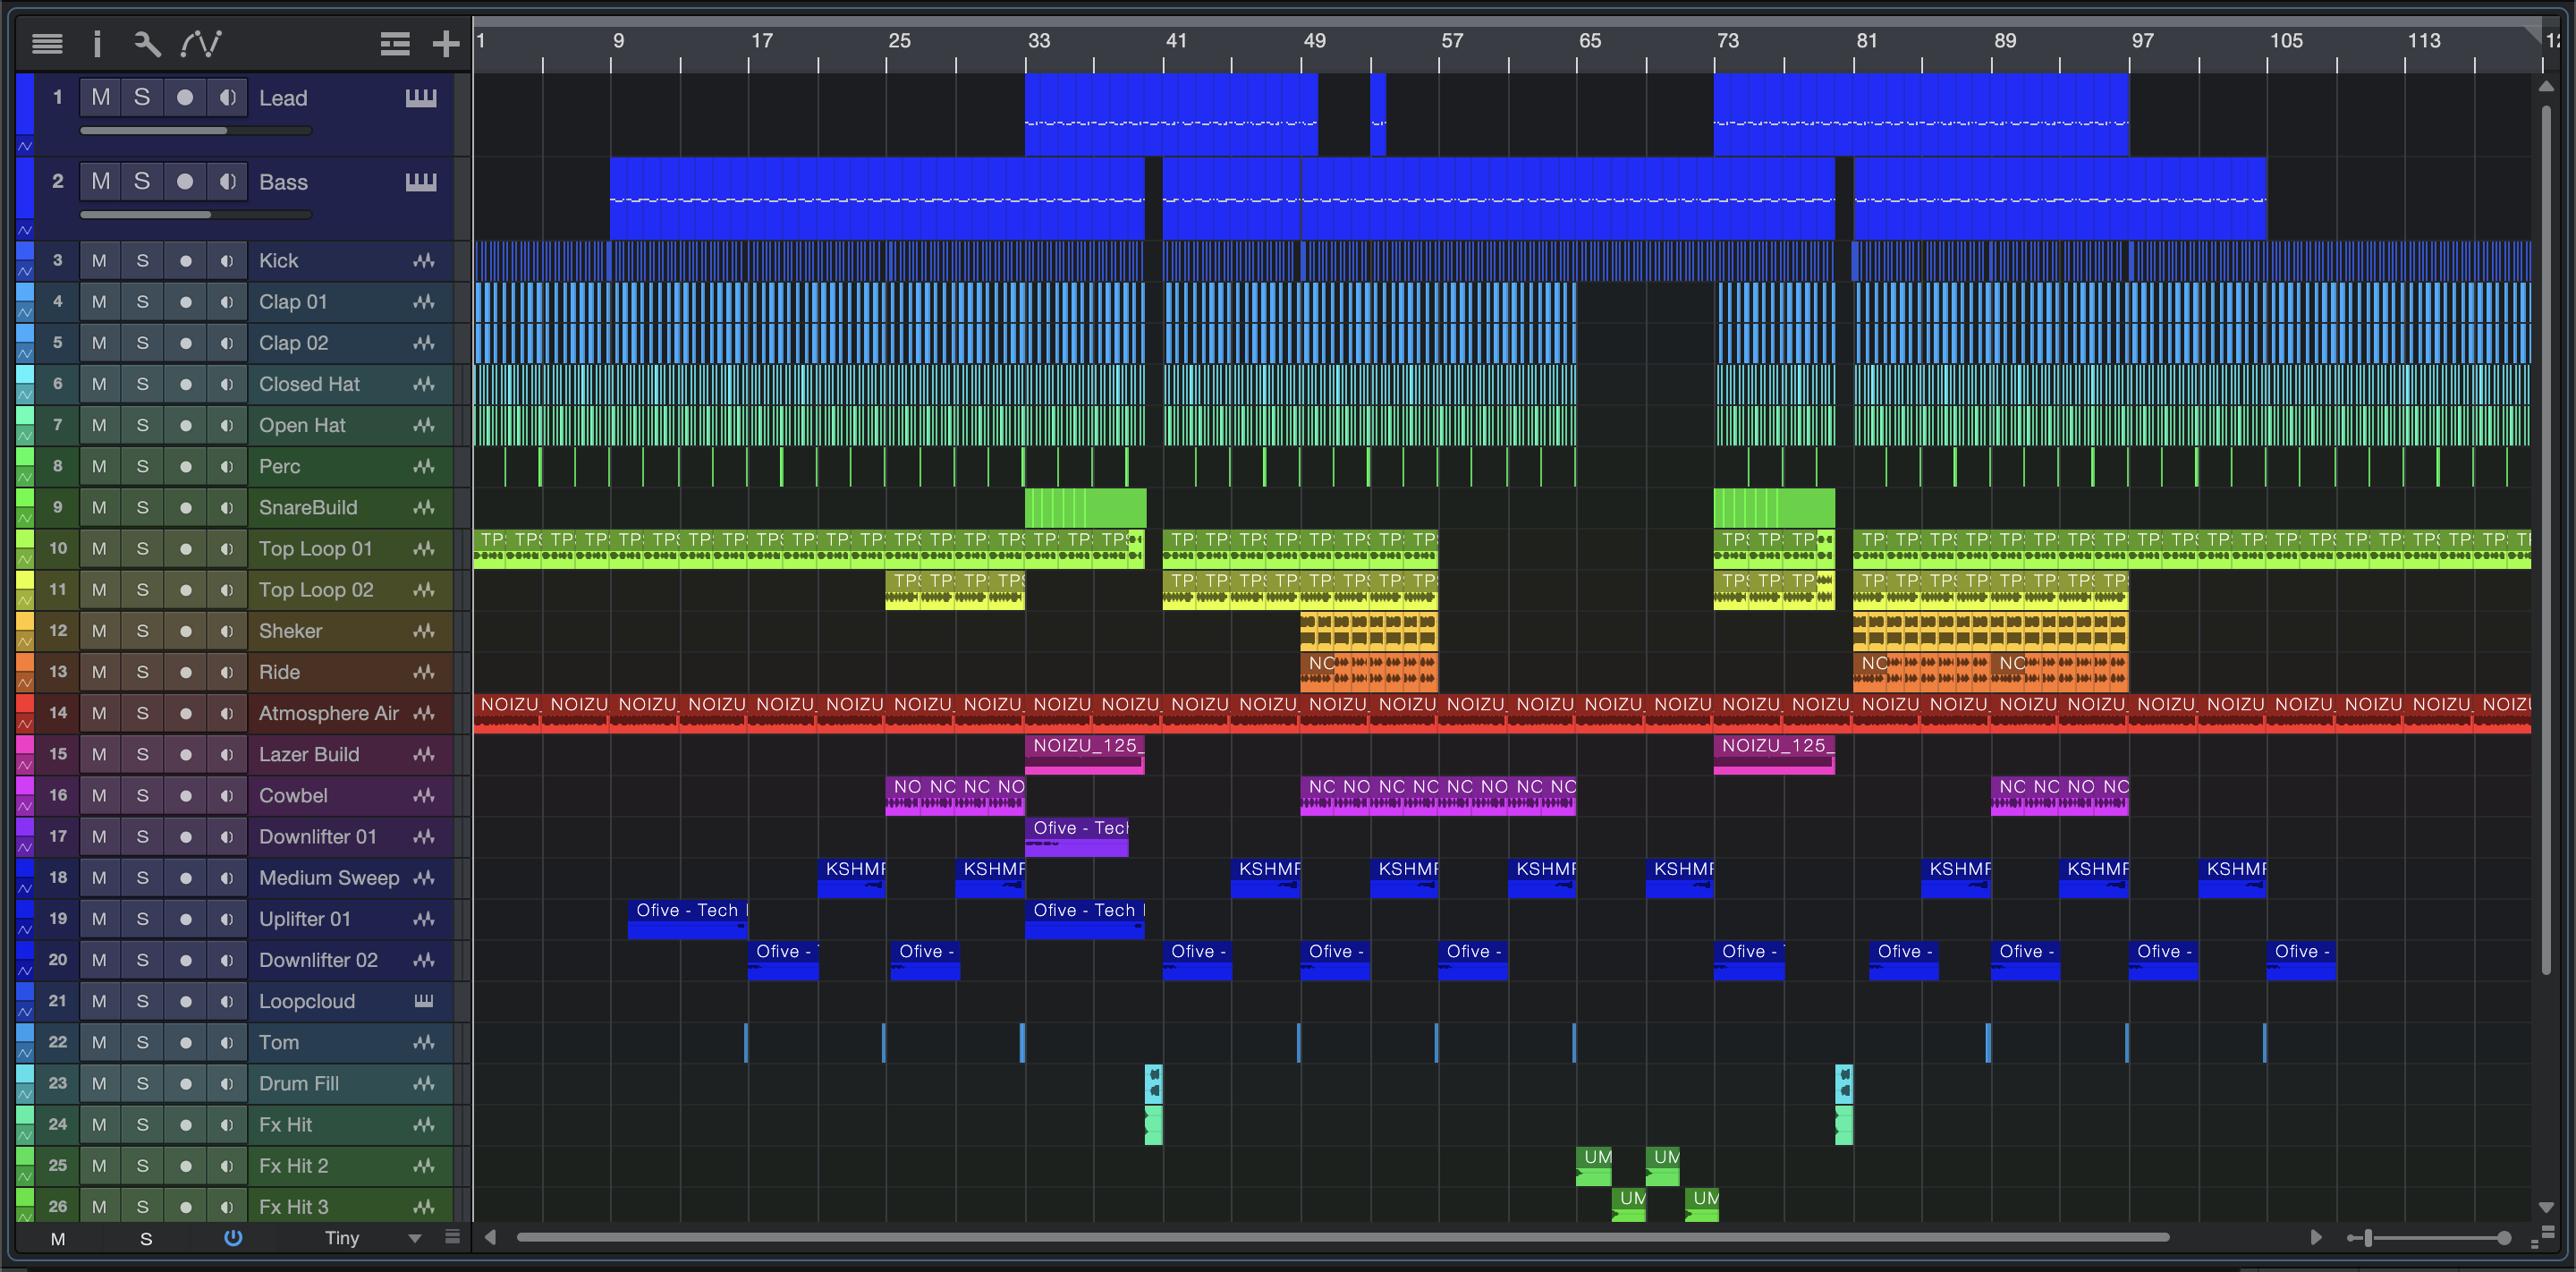Record-arm the SnareBuild track

click(x=185, y=507)
